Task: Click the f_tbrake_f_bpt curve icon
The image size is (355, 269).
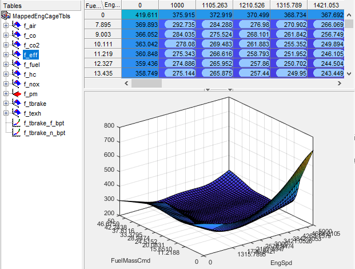Action: click(x=17, y=123)
